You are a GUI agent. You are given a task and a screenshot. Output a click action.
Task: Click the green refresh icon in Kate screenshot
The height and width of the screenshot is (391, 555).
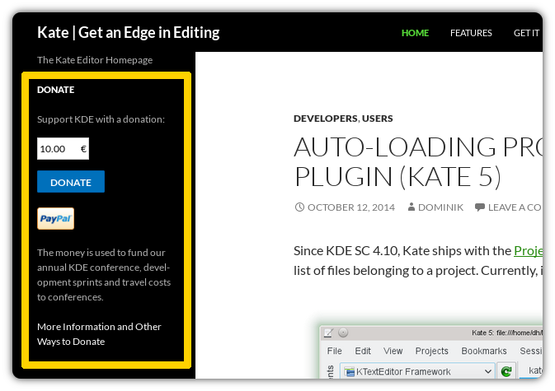pos(506,371)
